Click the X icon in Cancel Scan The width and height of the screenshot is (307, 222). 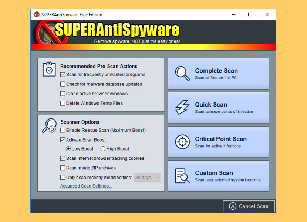pos(233,206)
